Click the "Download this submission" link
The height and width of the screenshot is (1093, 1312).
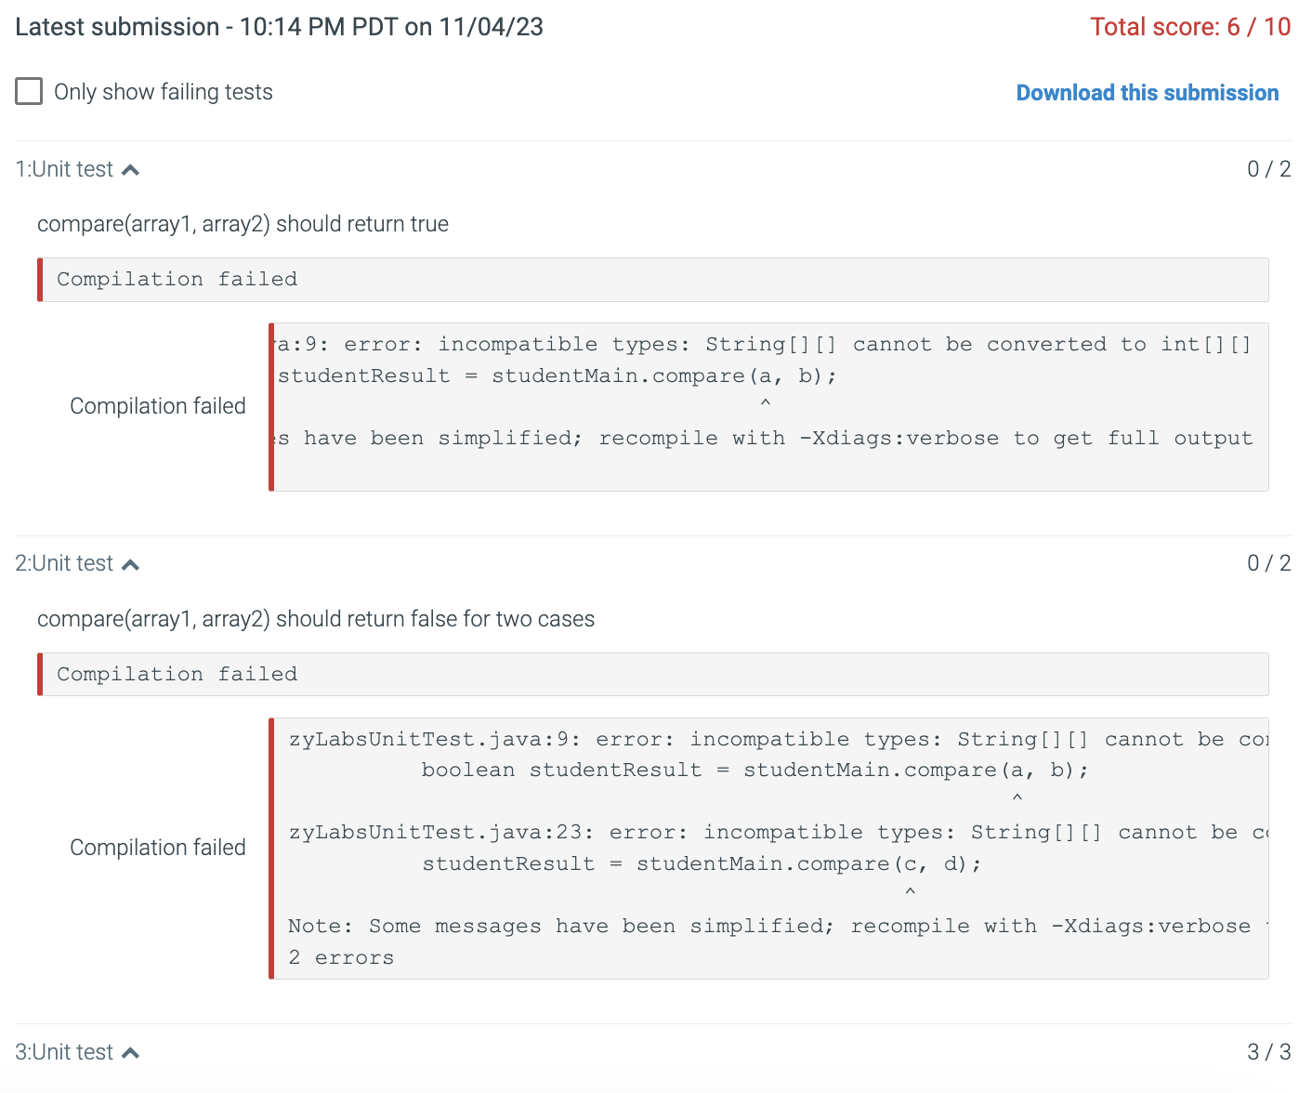pyautogui.click(x=1147, y=92)
